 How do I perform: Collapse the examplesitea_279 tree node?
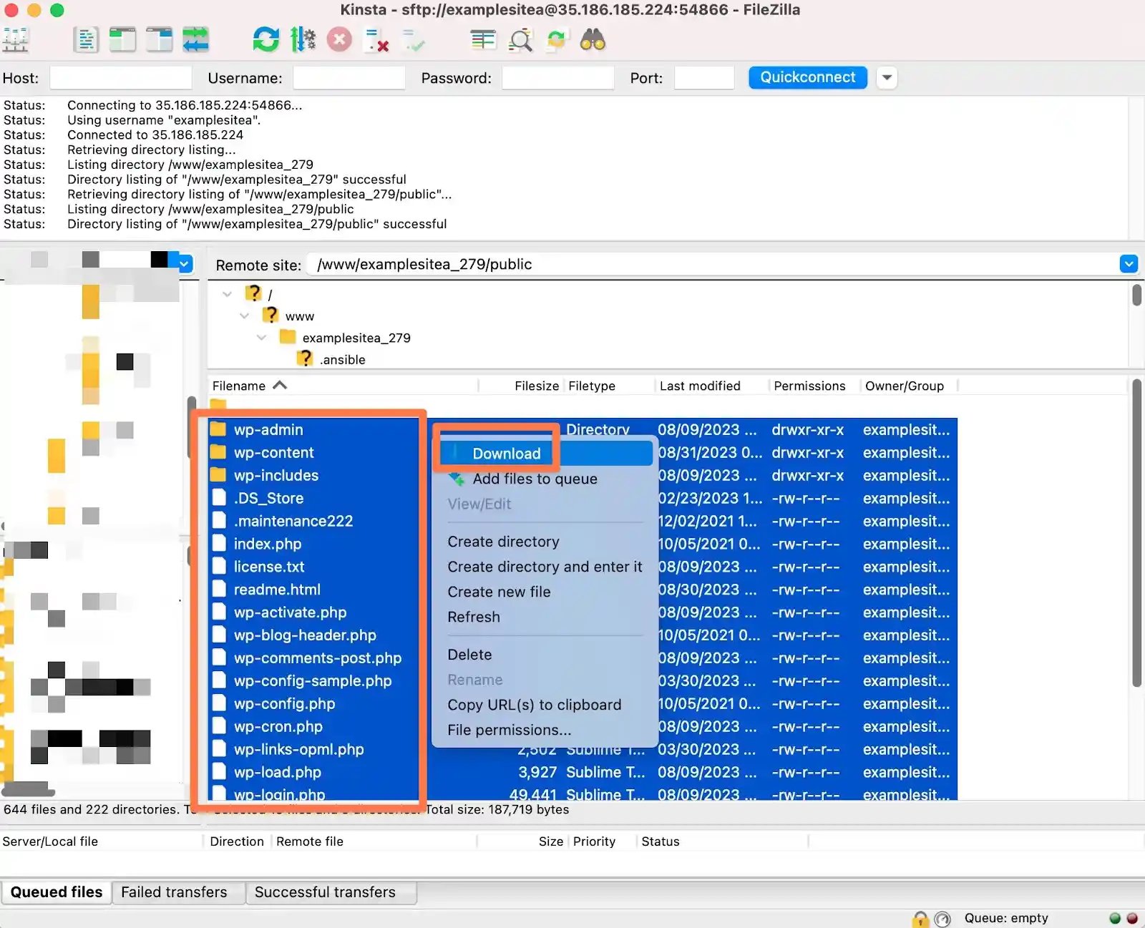coord(262,337)
